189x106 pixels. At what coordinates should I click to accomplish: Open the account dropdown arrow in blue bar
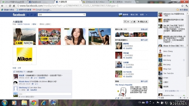(146, 15)
